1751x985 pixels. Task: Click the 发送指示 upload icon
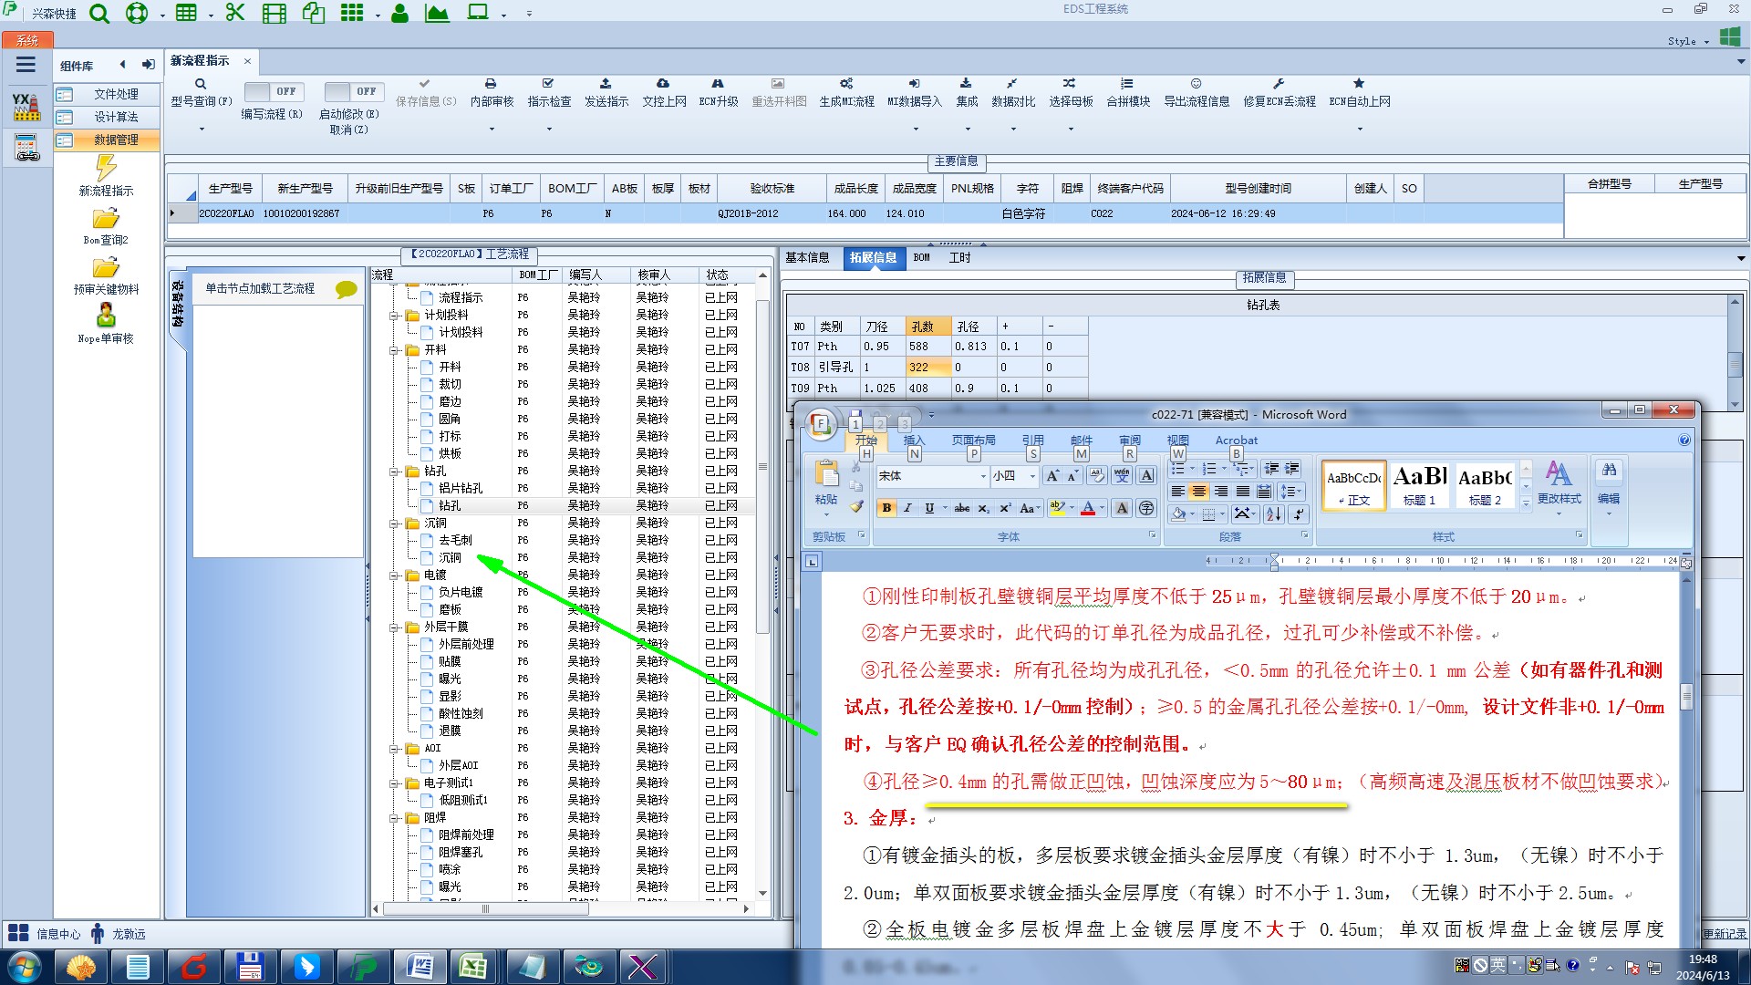[x=606, y=84]
